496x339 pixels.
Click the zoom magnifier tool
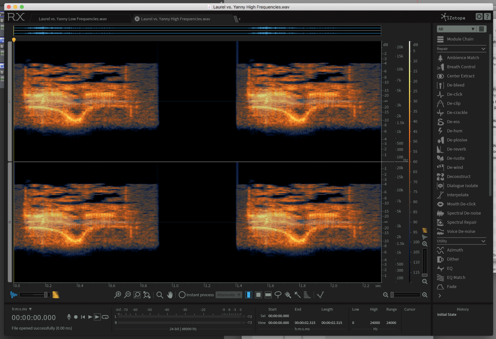click(159, 295)
